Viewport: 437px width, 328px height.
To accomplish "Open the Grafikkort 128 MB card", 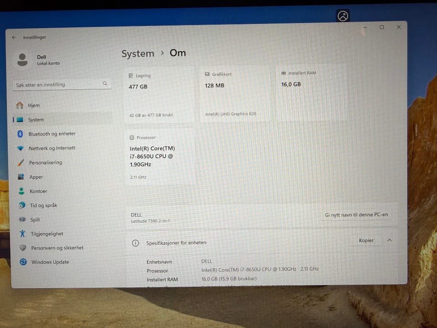I will pyautogui.click(x=235, y=94).
